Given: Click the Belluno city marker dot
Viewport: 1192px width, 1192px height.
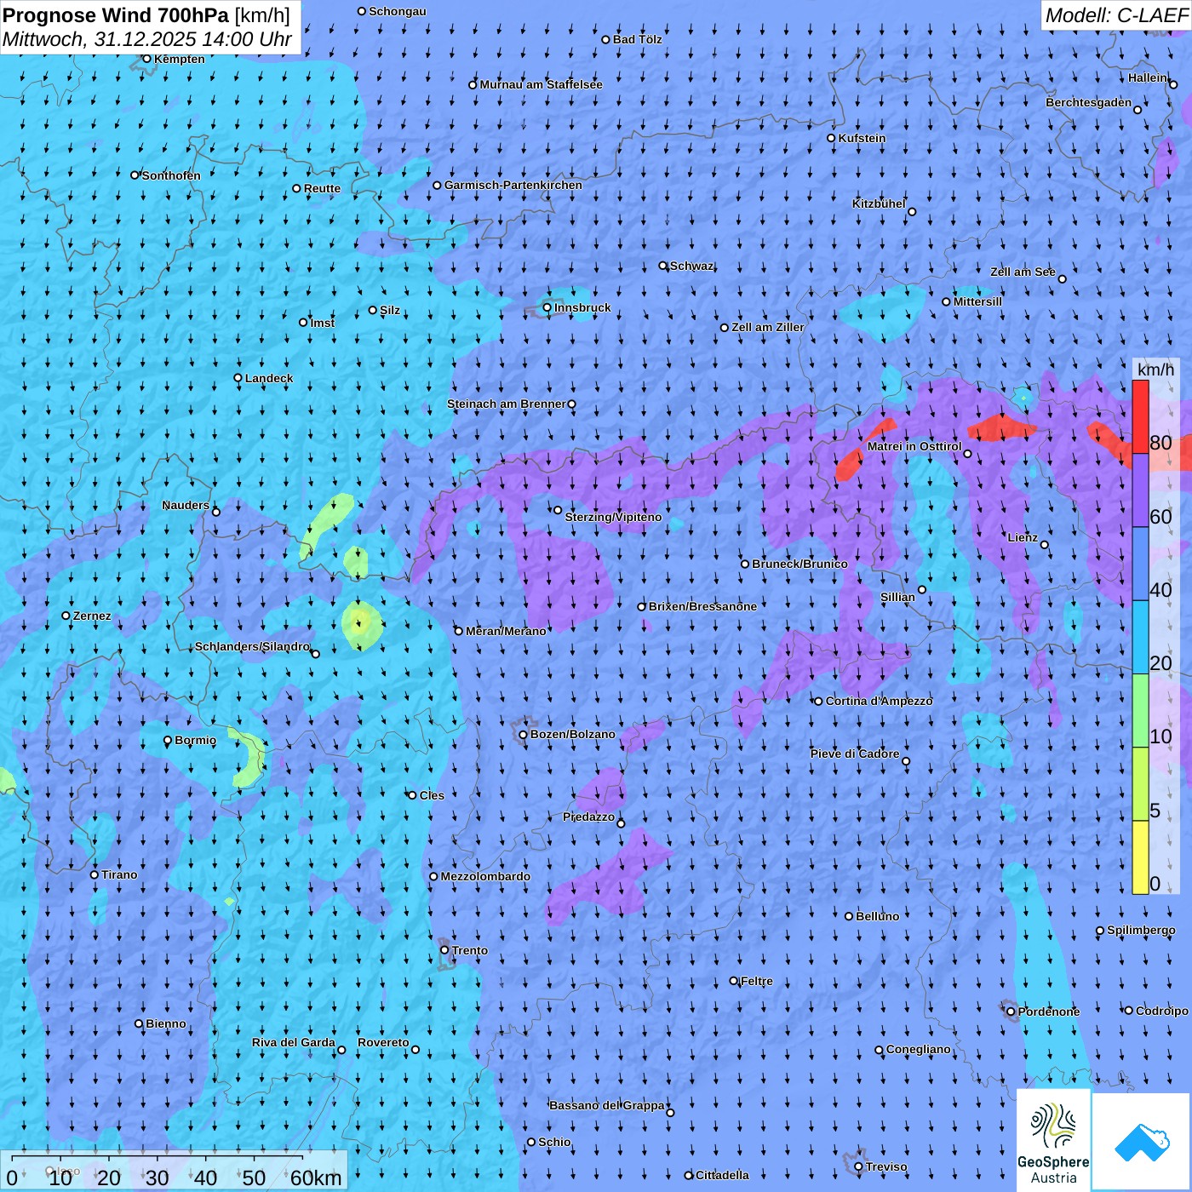Looking at the screenshot, I should [x=849, y=916].
